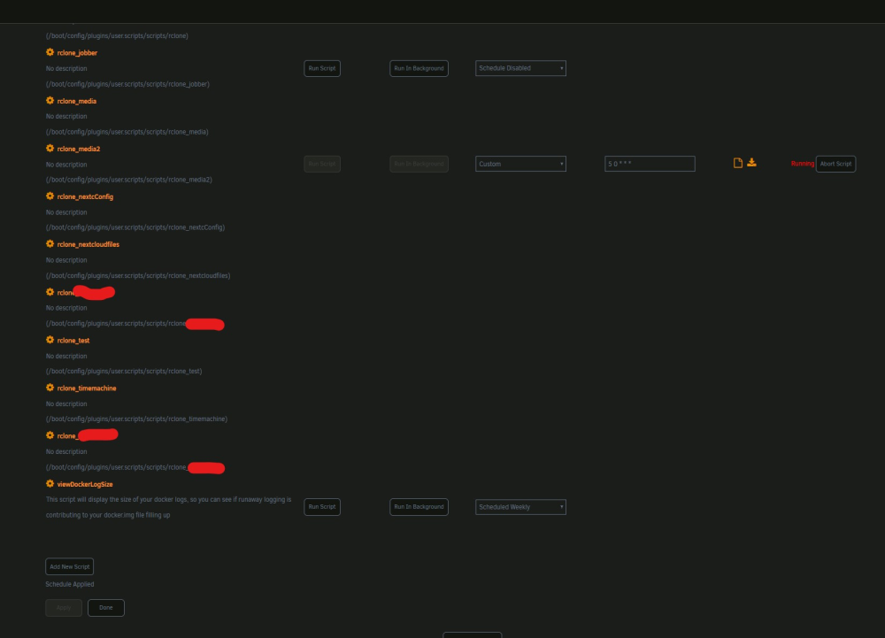Click the rclone_nextcConfig script name
Viewport: 885px width, 638px height.
tap(85, 196)
